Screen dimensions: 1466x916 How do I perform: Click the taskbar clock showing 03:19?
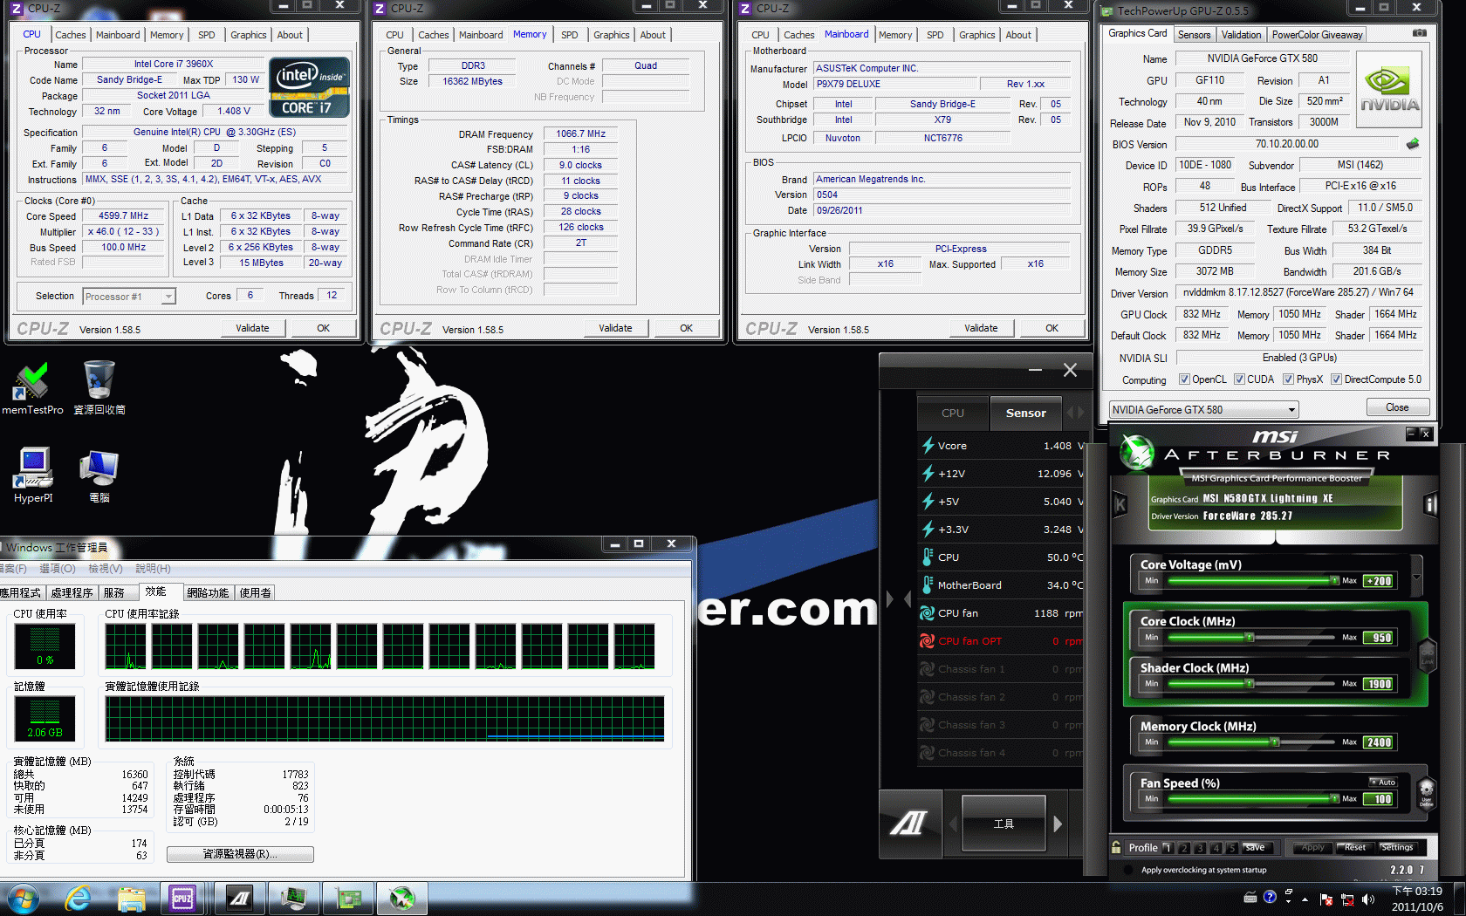[x=1417, y=899]
